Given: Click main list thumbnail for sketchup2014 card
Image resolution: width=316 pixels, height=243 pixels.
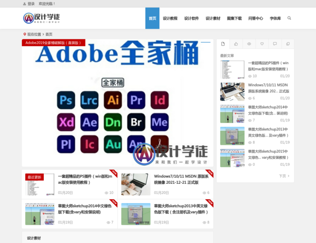Looking at the screenshot, I should point(40,214).
